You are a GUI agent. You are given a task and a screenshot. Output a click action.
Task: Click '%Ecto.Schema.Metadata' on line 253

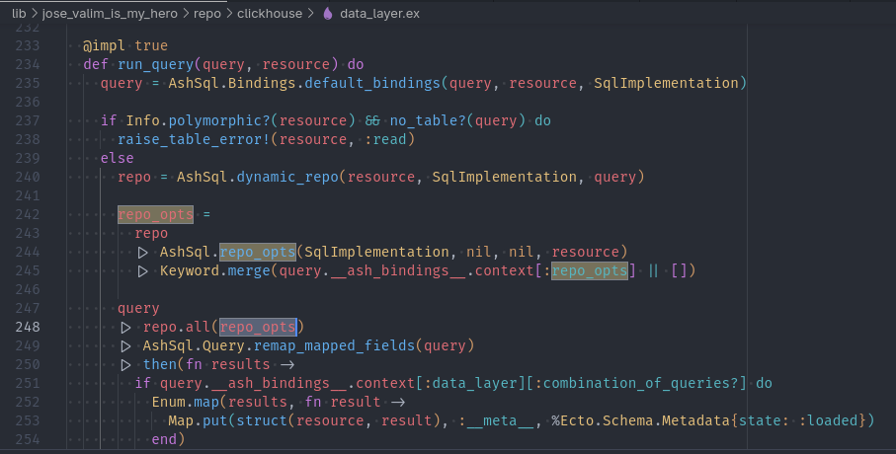click(x=640, y=420)
